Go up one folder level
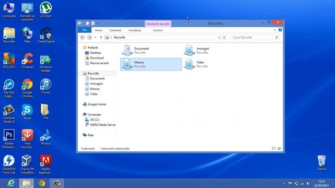Image resolution: width=335 pixels, height=188 pixels. (101, 37)
